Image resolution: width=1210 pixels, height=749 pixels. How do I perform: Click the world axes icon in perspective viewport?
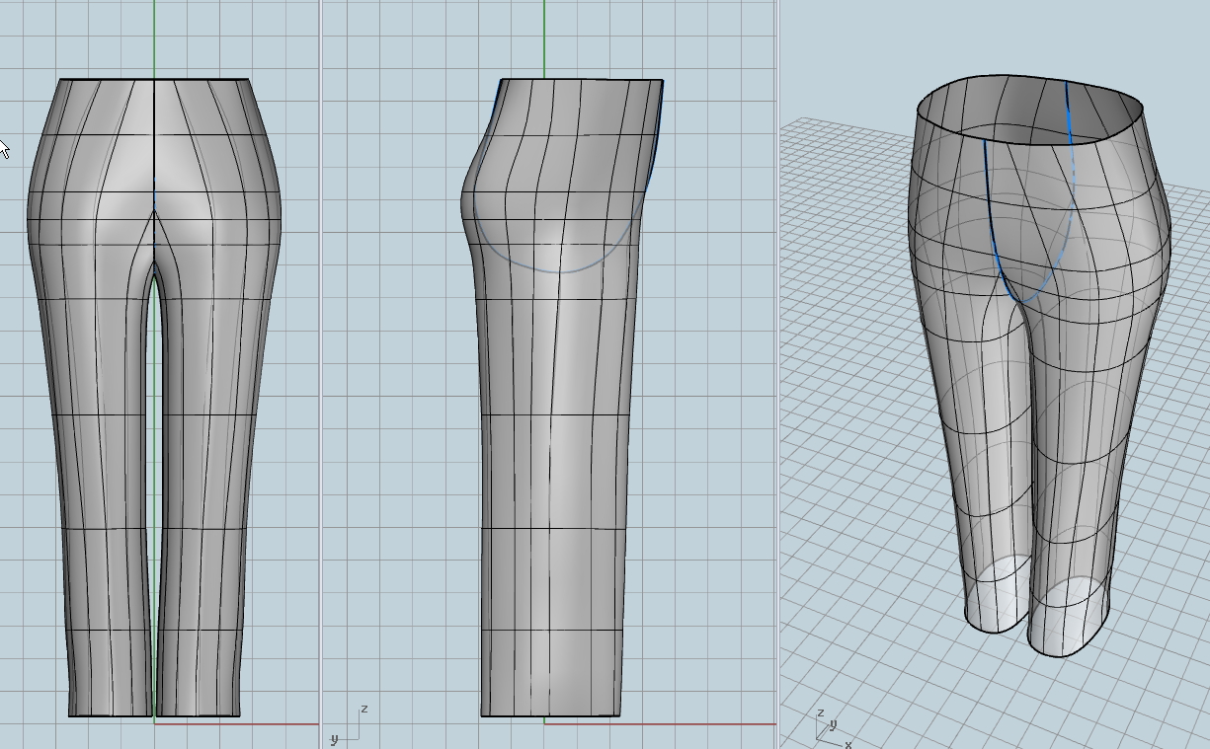click(832, 727)
